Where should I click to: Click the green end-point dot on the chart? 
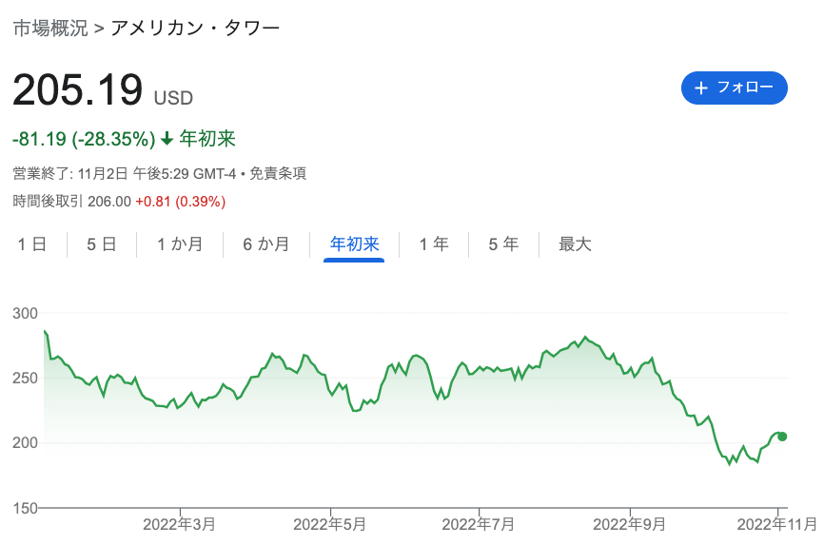(x=782, y=437)
